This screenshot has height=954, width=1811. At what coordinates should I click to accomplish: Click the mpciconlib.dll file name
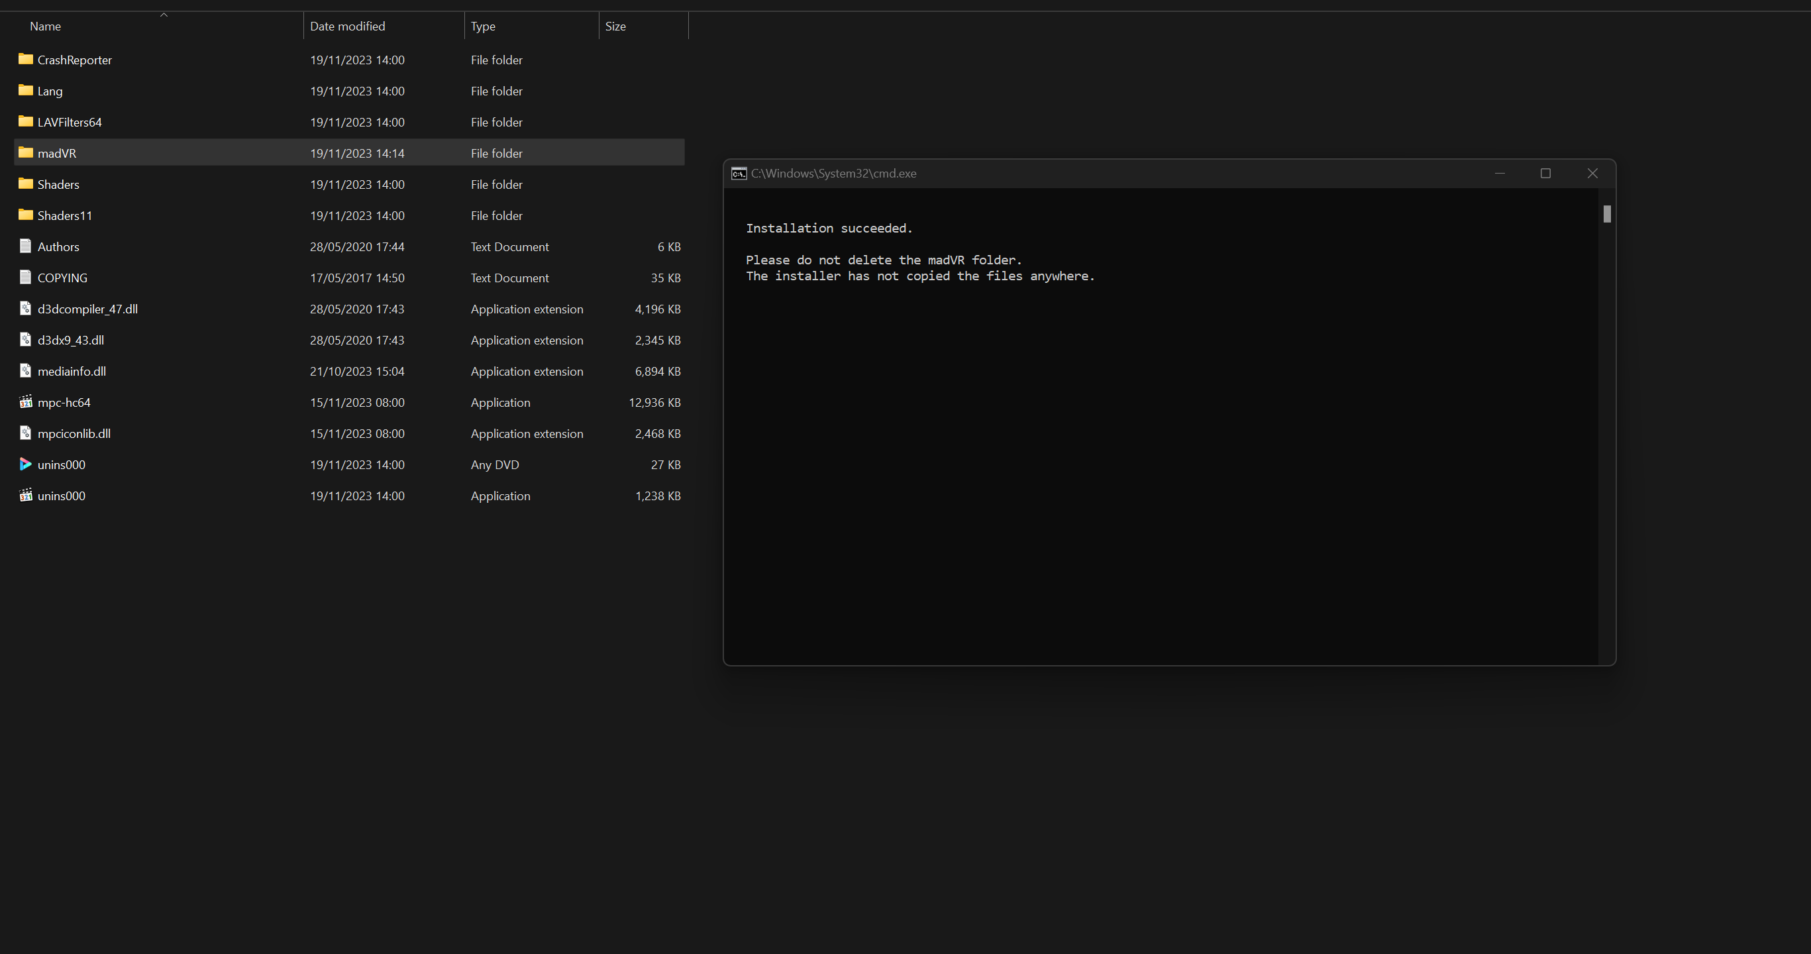[x=74, y=434]
